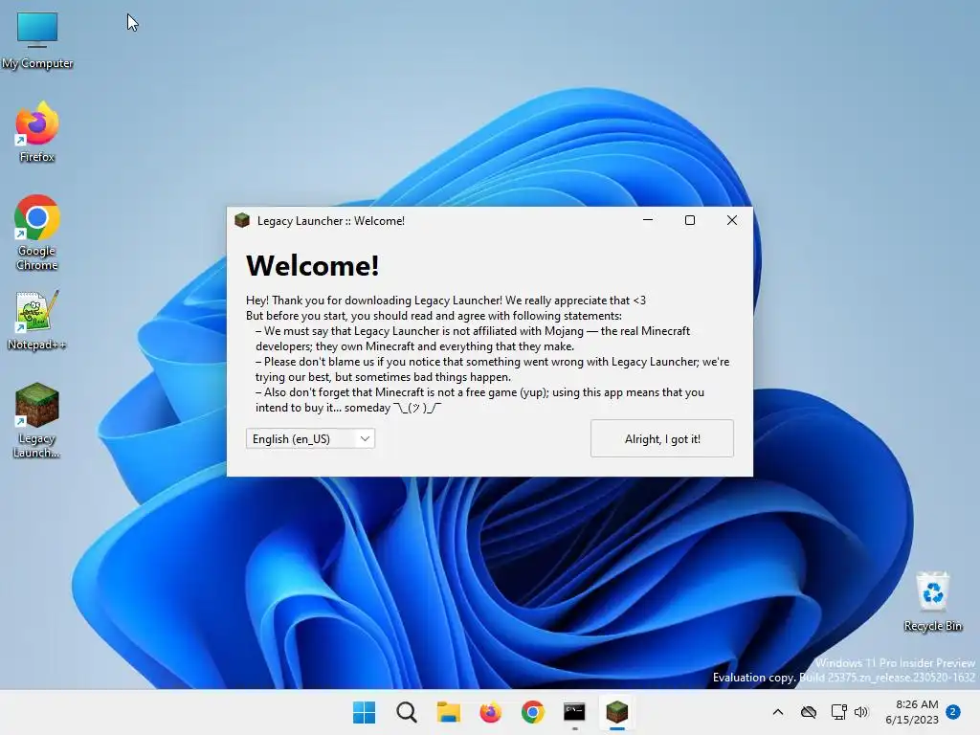The width and height of the screenshot is (980, 735).
Task: Open network settings tray icon
Action: (x=838, y=712)
